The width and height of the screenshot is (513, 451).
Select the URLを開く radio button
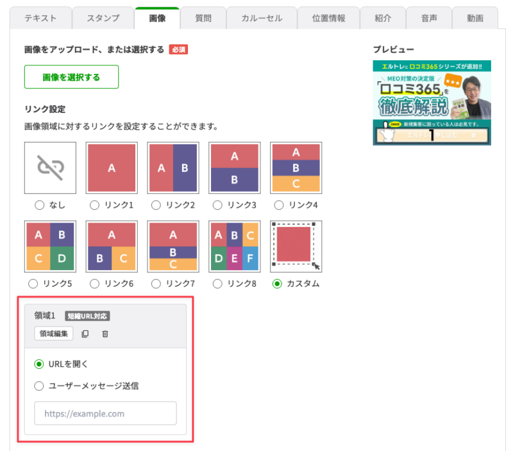click(x=39, y=364)
